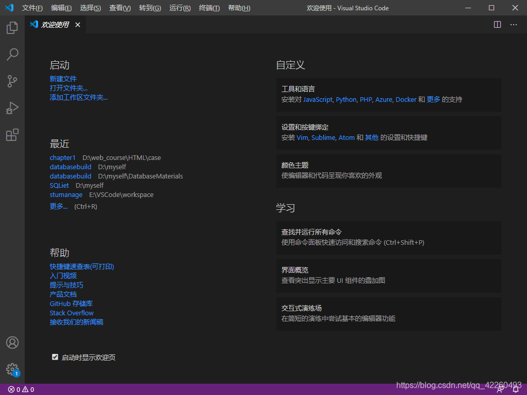Click the 更多... recent items link
527x395 pixels.
click(x=59, y=206)
